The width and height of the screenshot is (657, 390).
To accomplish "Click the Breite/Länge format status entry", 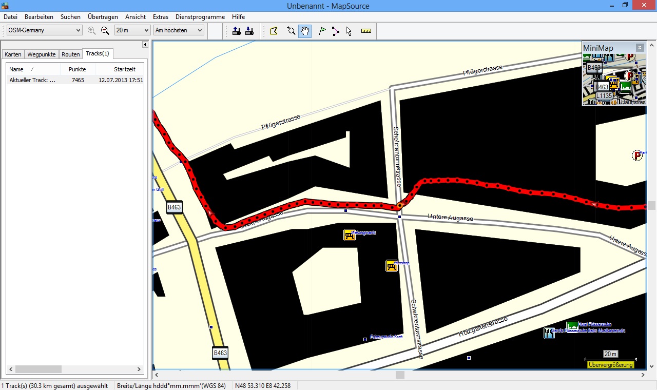I will click(171, 385).
